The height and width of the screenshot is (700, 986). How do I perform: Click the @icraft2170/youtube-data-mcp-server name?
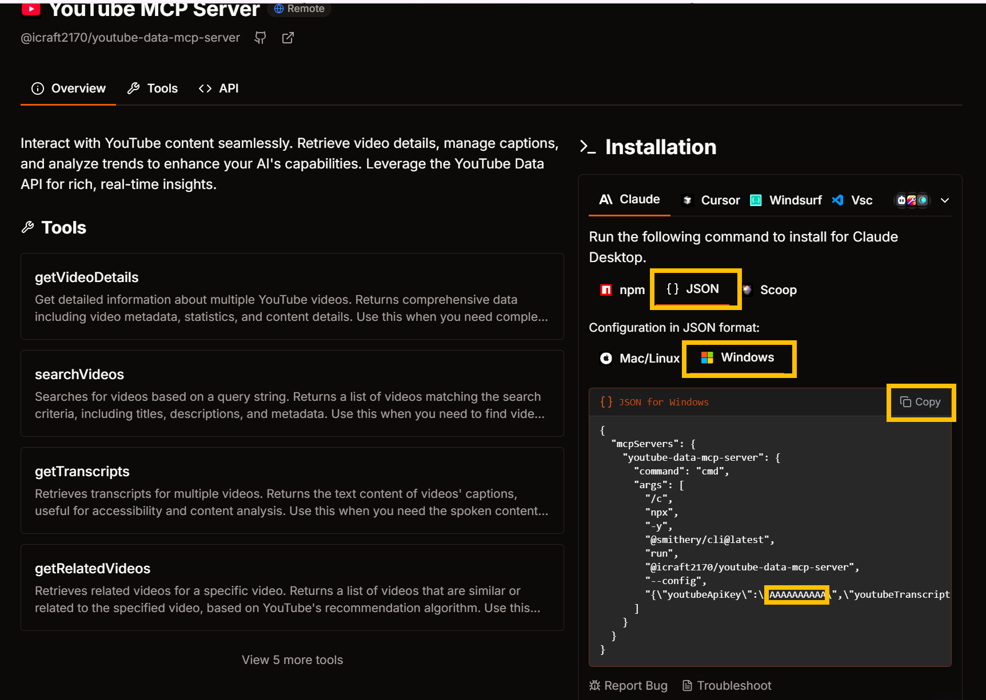pyautogui.click(x=130, y=38)
